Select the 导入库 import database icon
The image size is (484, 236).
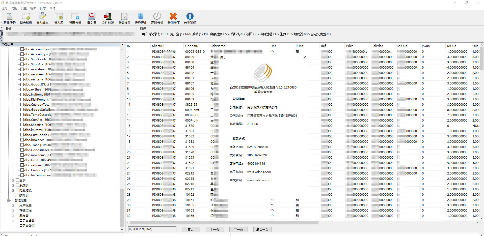[59, 18]
